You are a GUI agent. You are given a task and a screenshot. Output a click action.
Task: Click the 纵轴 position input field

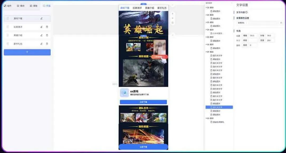click(x=270, y=35)
